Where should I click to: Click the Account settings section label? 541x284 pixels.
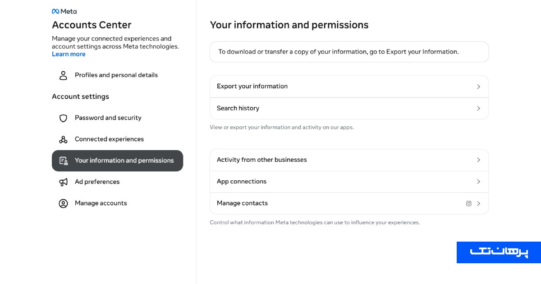coord(80,96)
